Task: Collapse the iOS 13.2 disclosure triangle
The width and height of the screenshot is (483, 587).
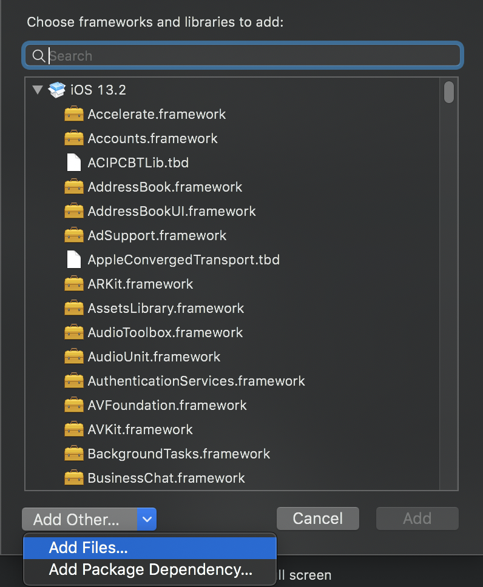Action: point(38,90)
